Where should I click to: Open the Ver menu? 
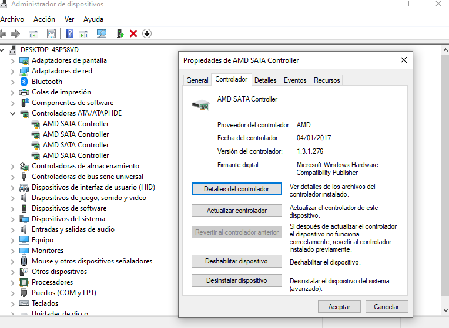tap(69, 19)
